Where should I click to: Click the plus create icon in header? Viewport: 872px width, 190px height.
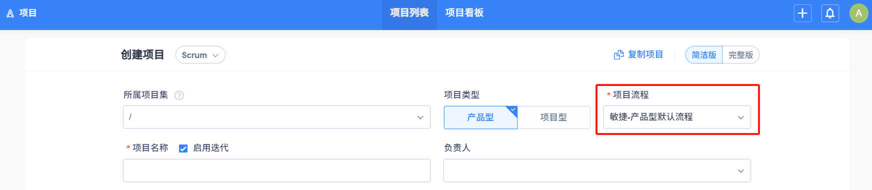tap(802, 13)
